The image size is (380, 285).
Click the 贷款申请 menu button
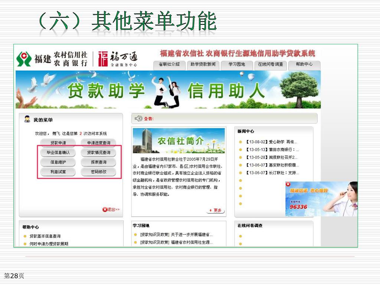point(58,143)
